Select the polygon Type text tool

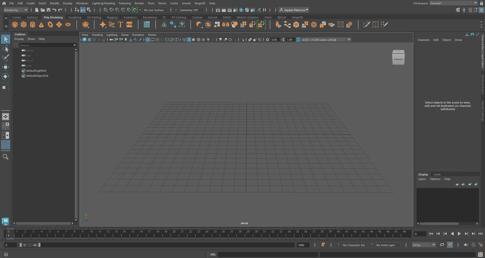click(120, 24)
